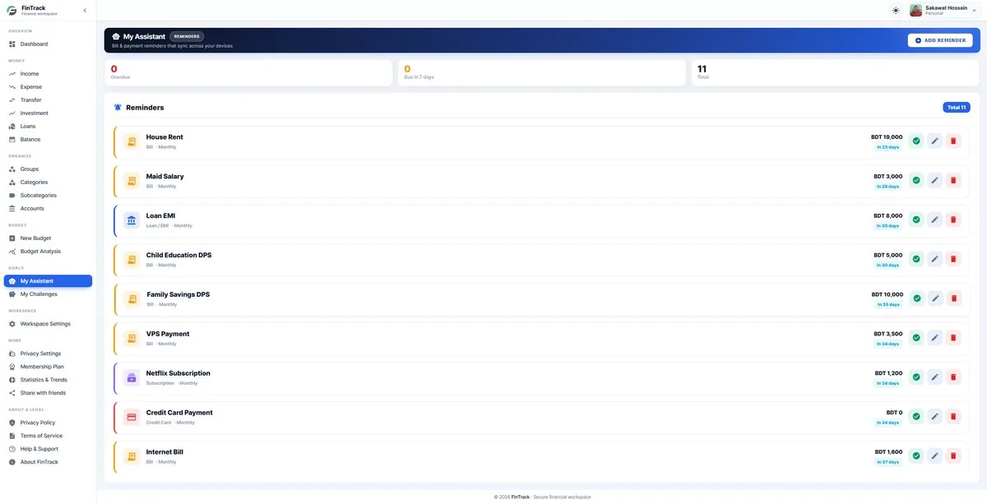Screen dimensions: 987x504
Task: View the Membership Plan page
Action: tap(48, 367)
